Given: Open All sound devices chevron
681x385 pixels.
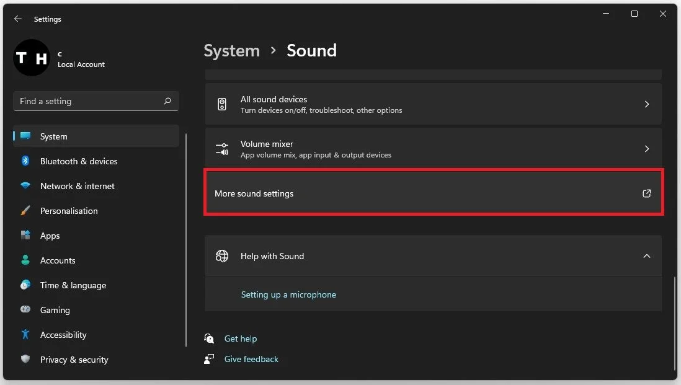Looking at the screenshot, I should click(x=646, y=104).
